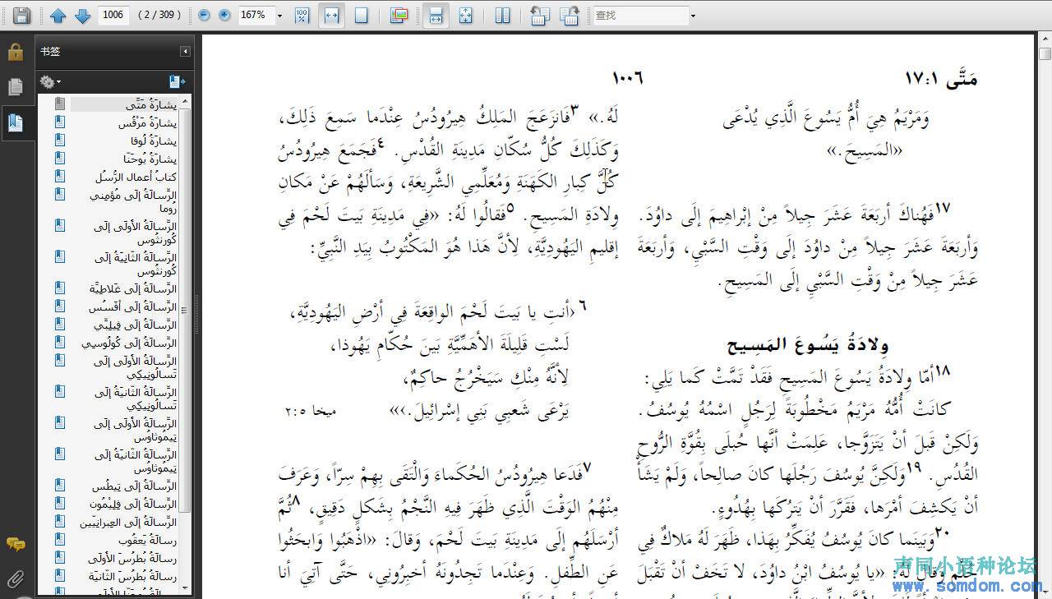Click bookmarks list scroll-up arrow

(185, 100)
